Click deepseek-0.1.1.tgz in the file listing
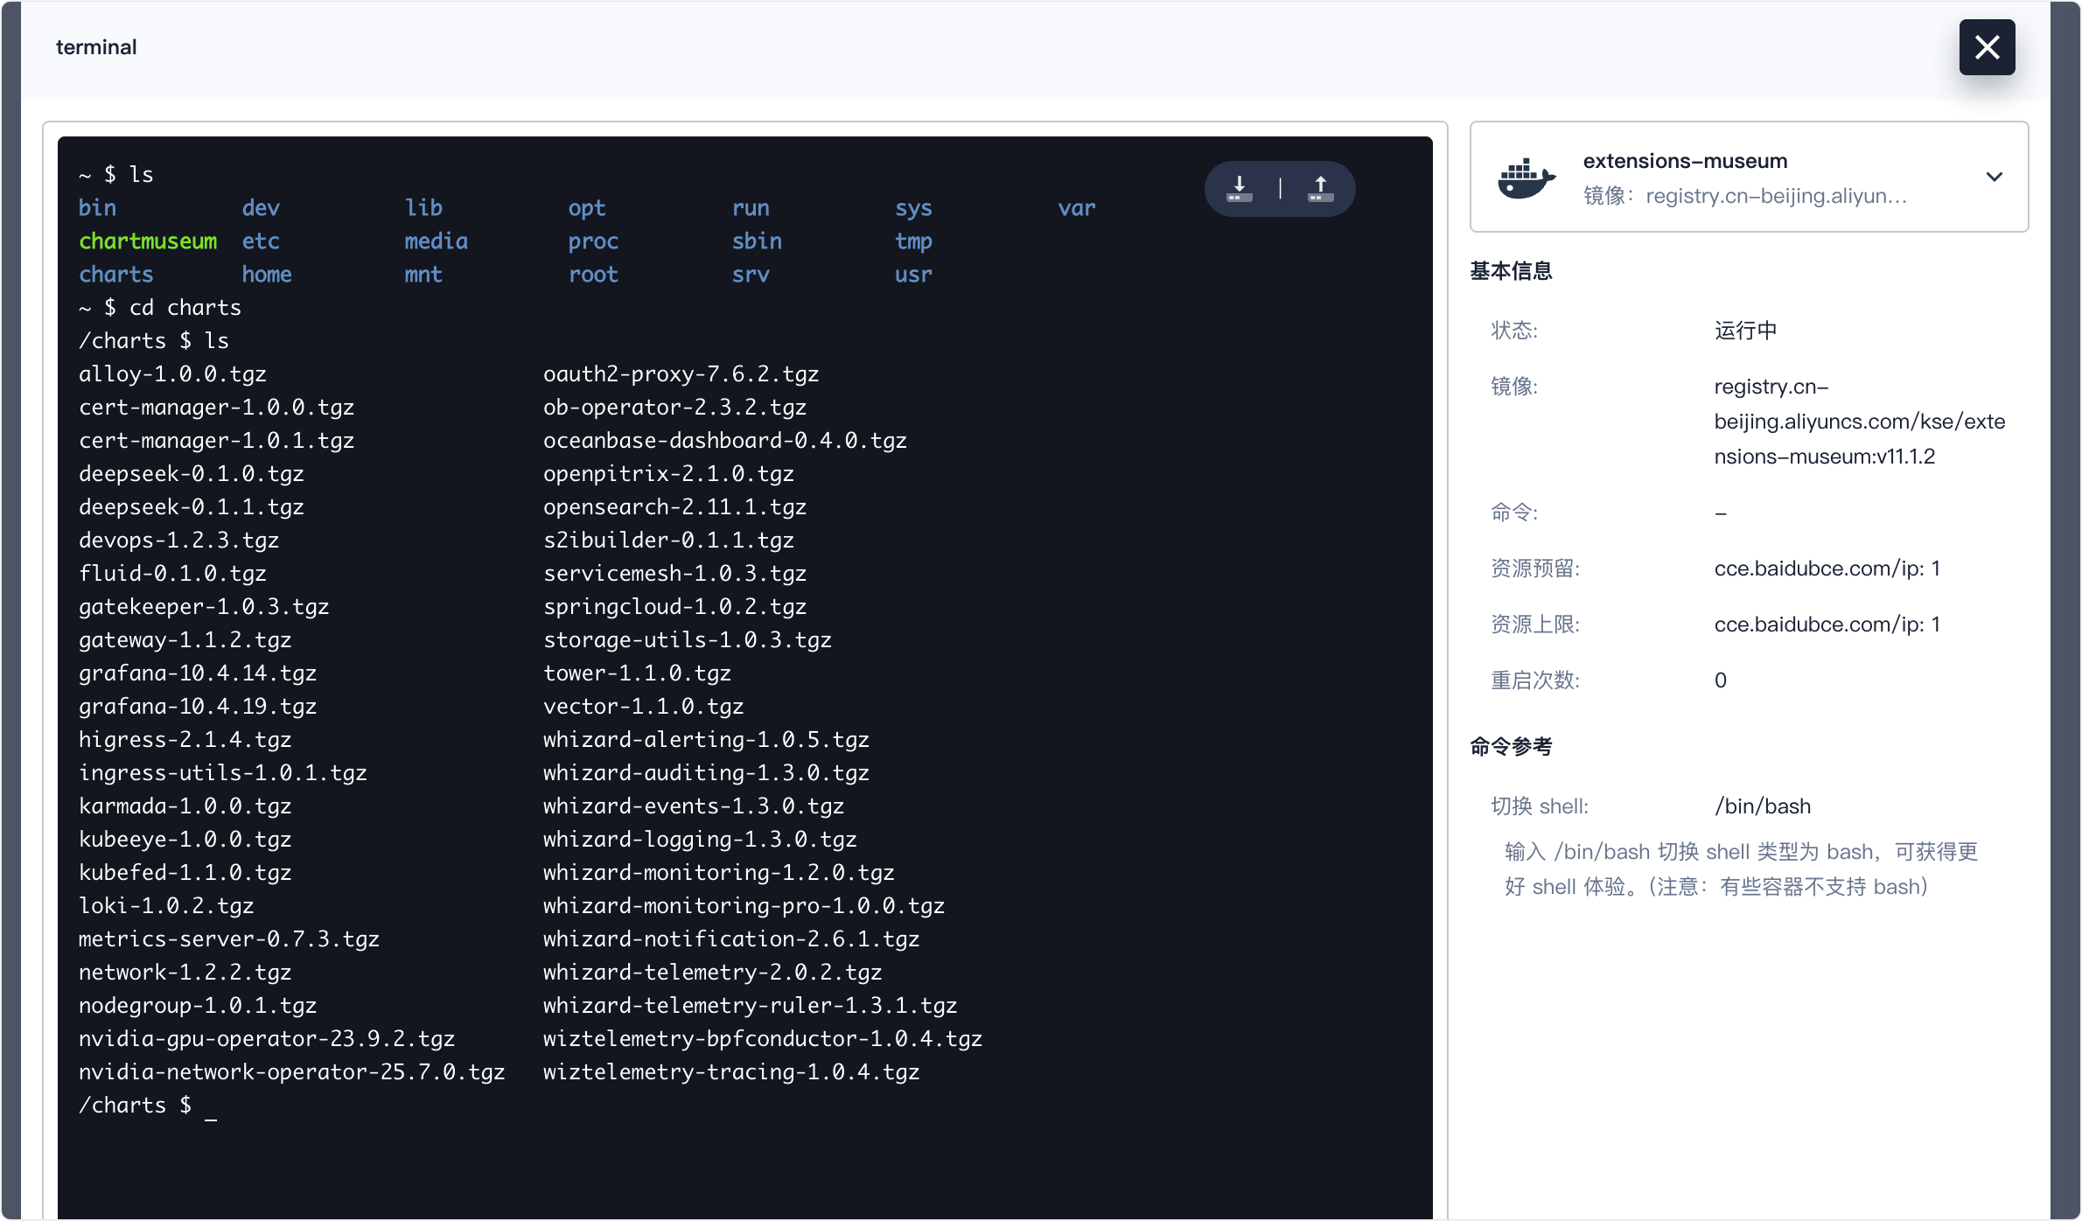 (191, 507)
